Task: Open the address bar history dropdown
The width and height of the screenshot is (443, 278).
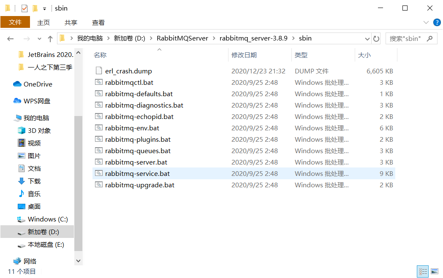Action: click(367, 38)
